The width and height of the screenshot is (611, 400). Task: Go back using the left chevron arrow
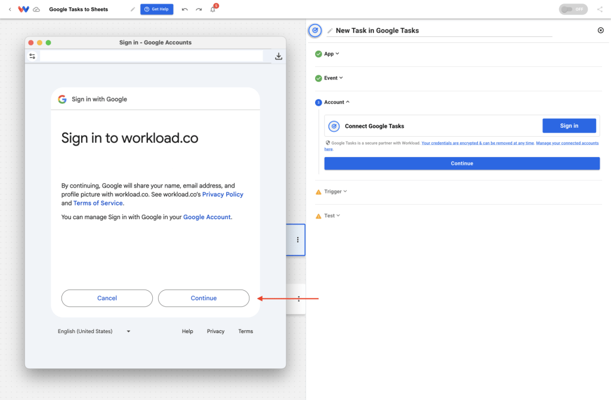[10, 10]
